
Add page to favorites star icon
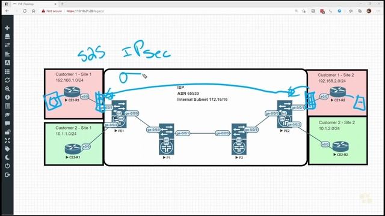click(304, 11)
